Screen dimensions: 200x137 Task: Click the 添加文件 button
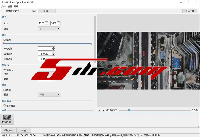[8, 130]
